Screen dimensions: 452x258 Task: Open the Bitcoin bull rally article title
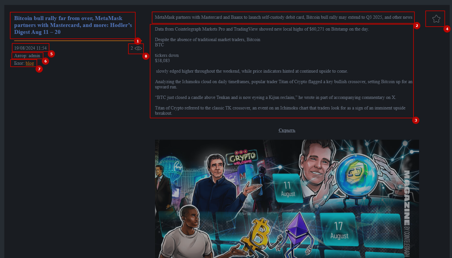tap(73, 25)
